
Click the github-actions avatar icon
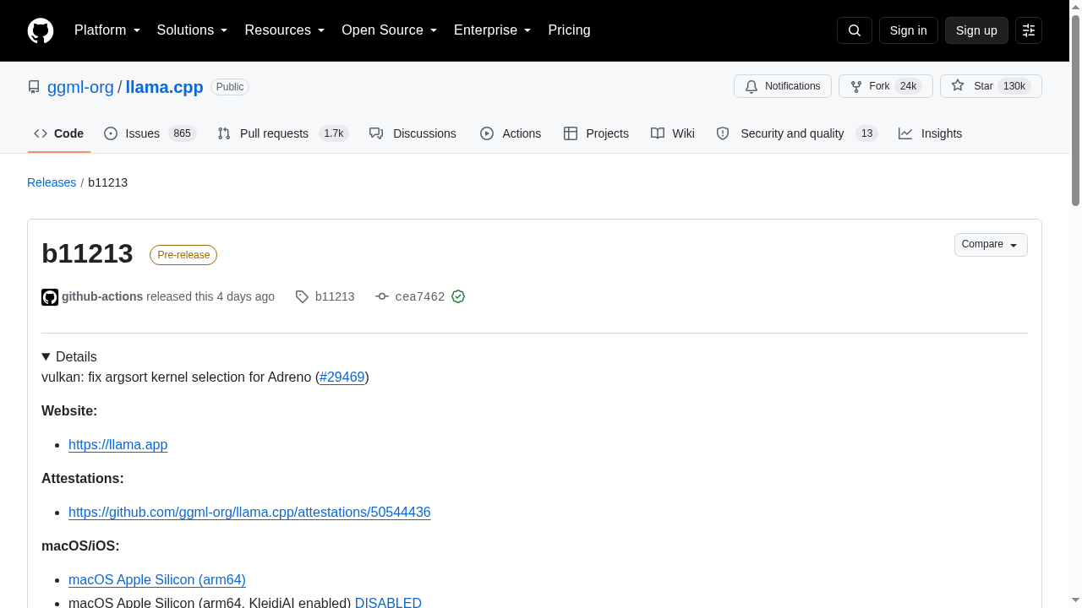point(50,297)
